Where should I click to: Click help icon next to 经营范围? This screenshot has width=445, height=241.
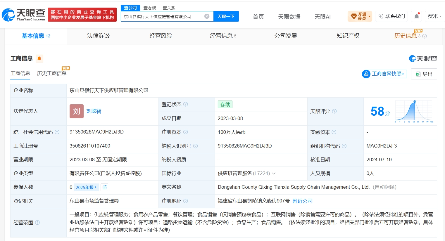[37, 223]
